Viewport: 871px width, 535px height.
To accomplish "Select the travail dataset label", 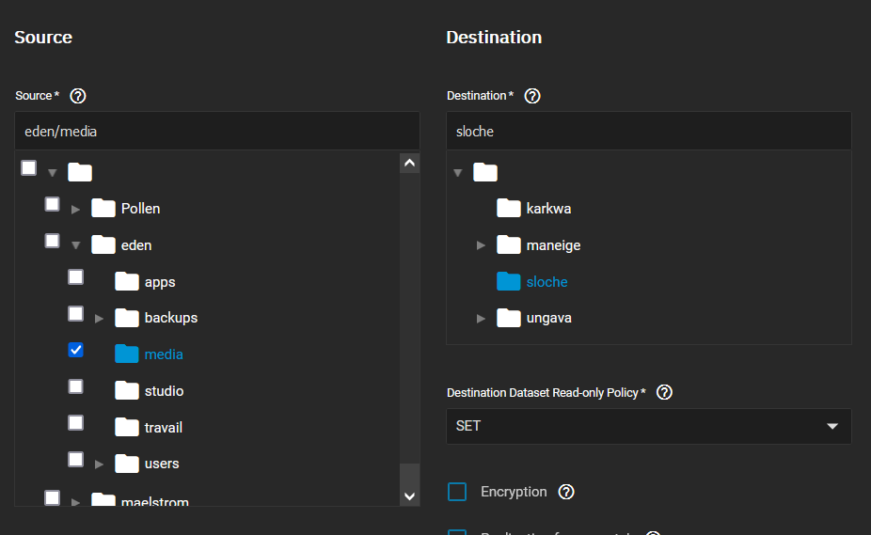I will pyautogui.click(x=164, y=427).
